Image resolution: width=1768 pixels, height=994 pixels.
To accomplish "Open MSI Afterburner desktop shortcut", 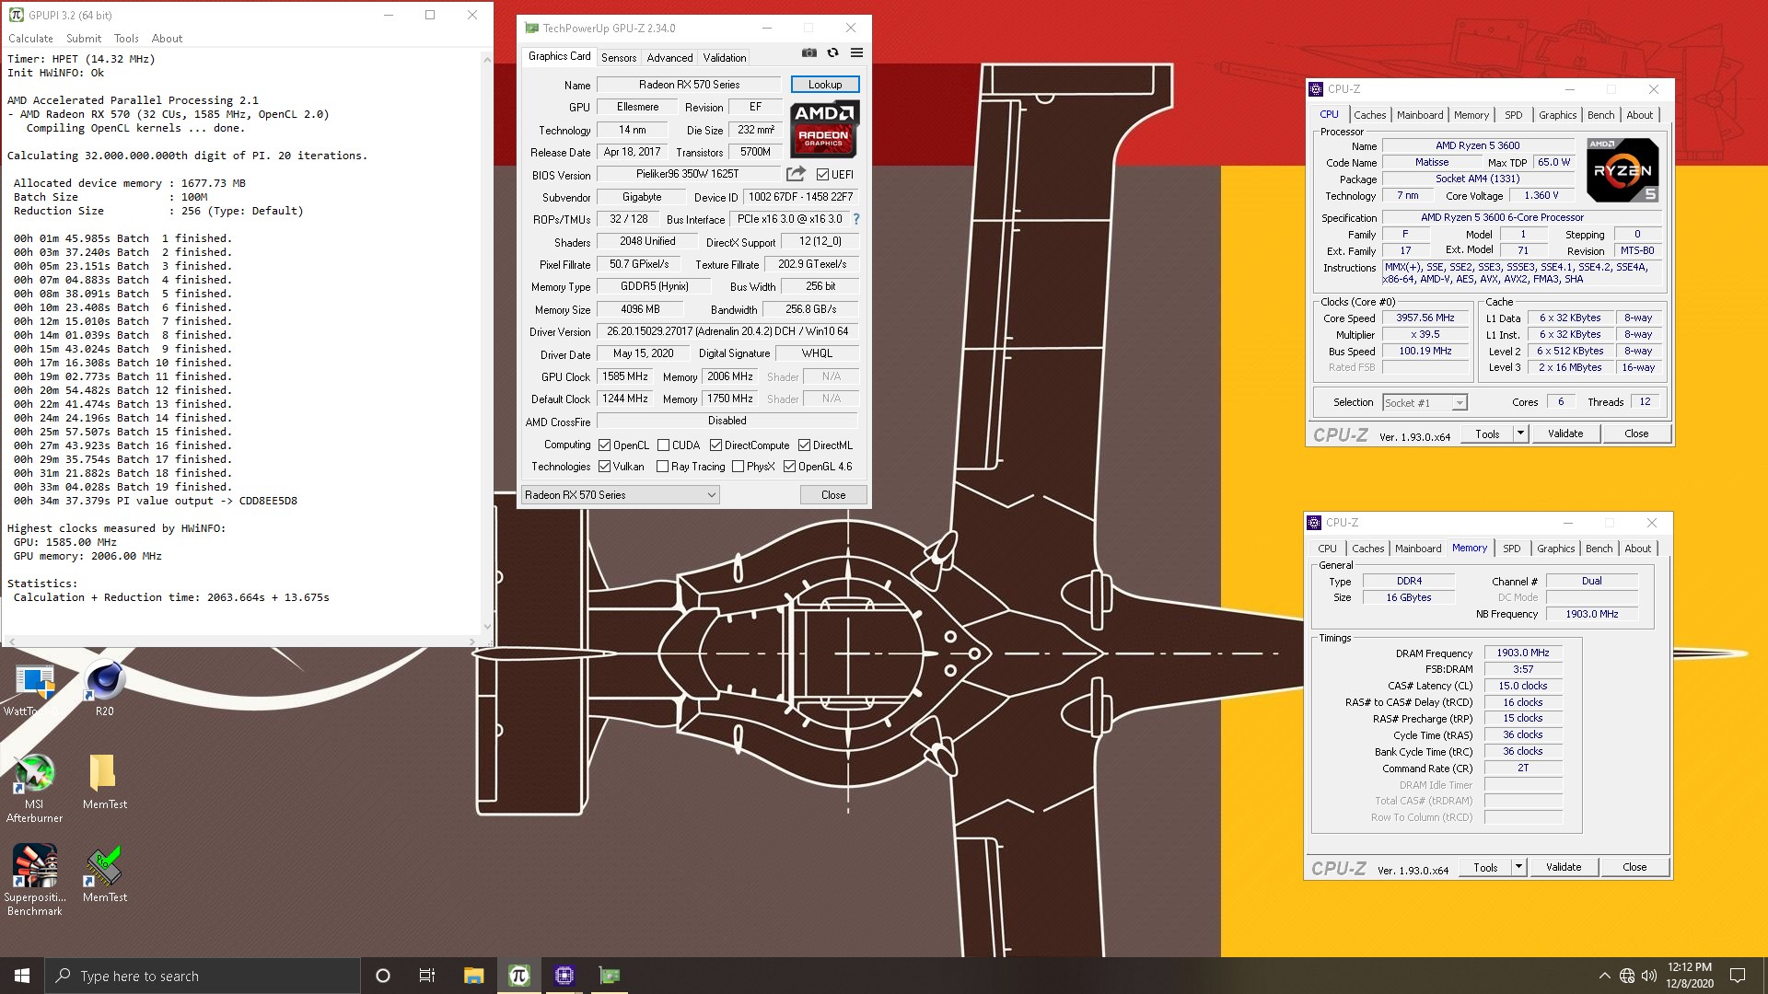I will 34,789.
